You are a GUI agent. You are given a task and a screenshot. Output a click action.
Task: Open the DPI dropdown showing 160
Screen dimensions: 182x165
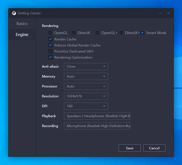(86, 106)
